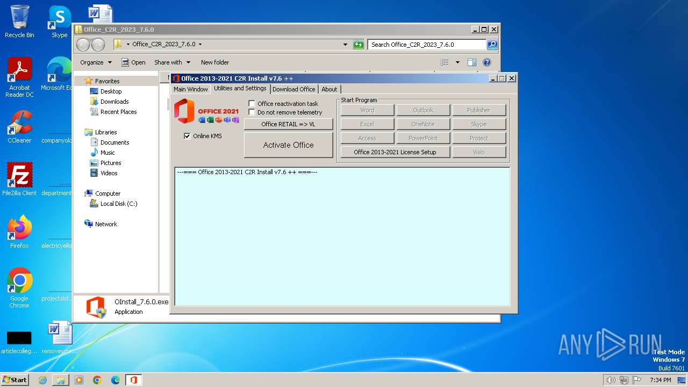Select the OInstall_7.6.0.exe application icon
The image size is (688, 387).
(x=96, y=307)
